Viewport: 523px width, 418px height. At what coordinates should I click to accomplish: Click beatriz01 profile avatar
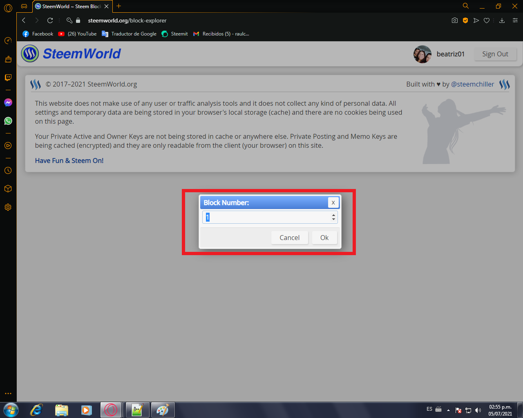tap(422, 54)
